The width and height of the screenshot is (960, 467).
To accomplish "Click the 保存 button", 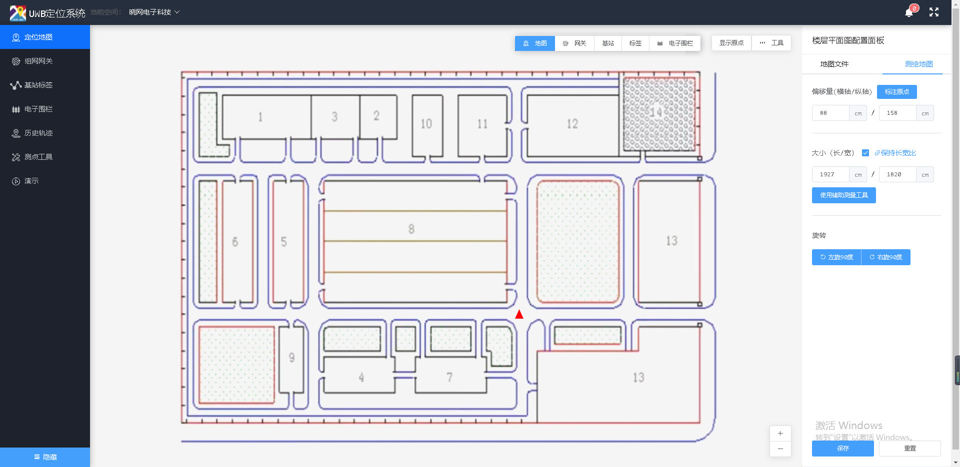I will click(842, 449).
